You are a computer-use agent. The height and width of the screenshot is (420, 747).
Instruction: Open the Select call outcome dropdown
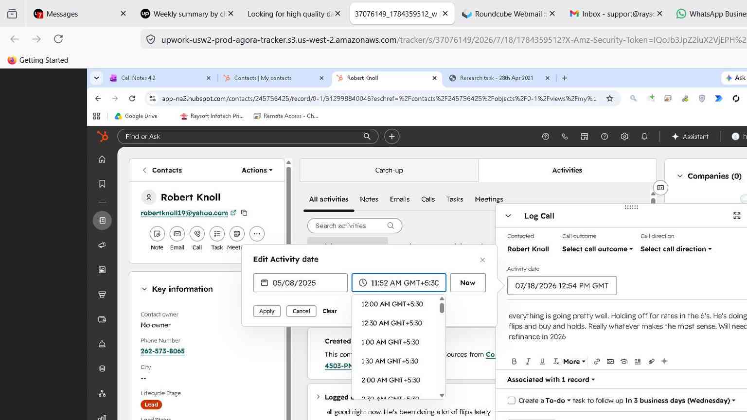[597, 249]
